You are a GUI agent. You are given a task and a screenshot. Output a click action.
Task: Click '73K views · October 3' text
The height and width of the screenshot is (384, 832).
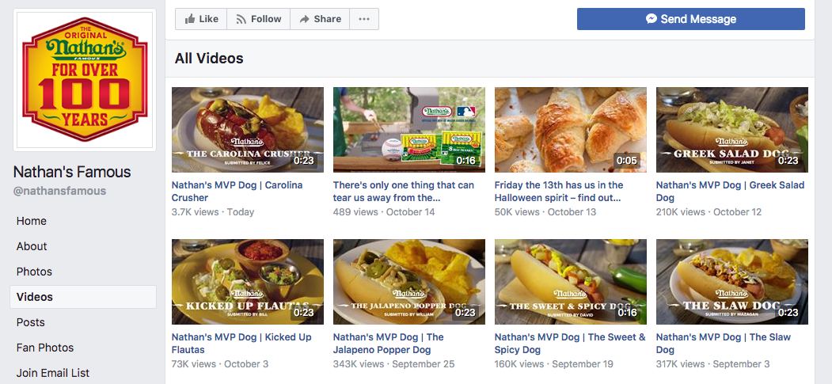(220, 364)
